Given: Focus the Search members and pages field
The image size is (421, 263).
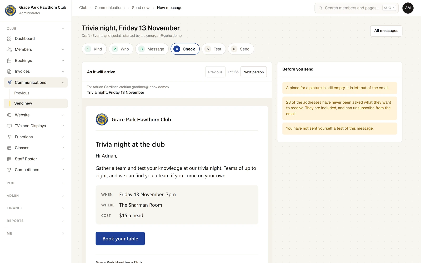Looking at the screenshot, I should pos(357,8).
